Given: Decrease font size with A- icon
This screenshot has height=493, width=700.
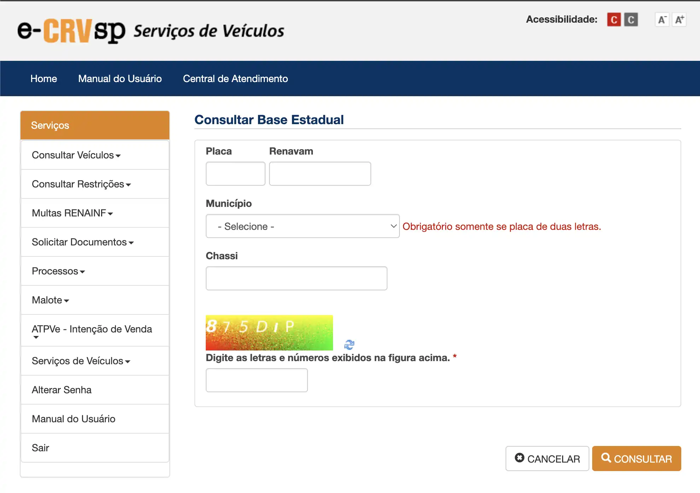Looking at the screenshot, I should click(662, 20).
